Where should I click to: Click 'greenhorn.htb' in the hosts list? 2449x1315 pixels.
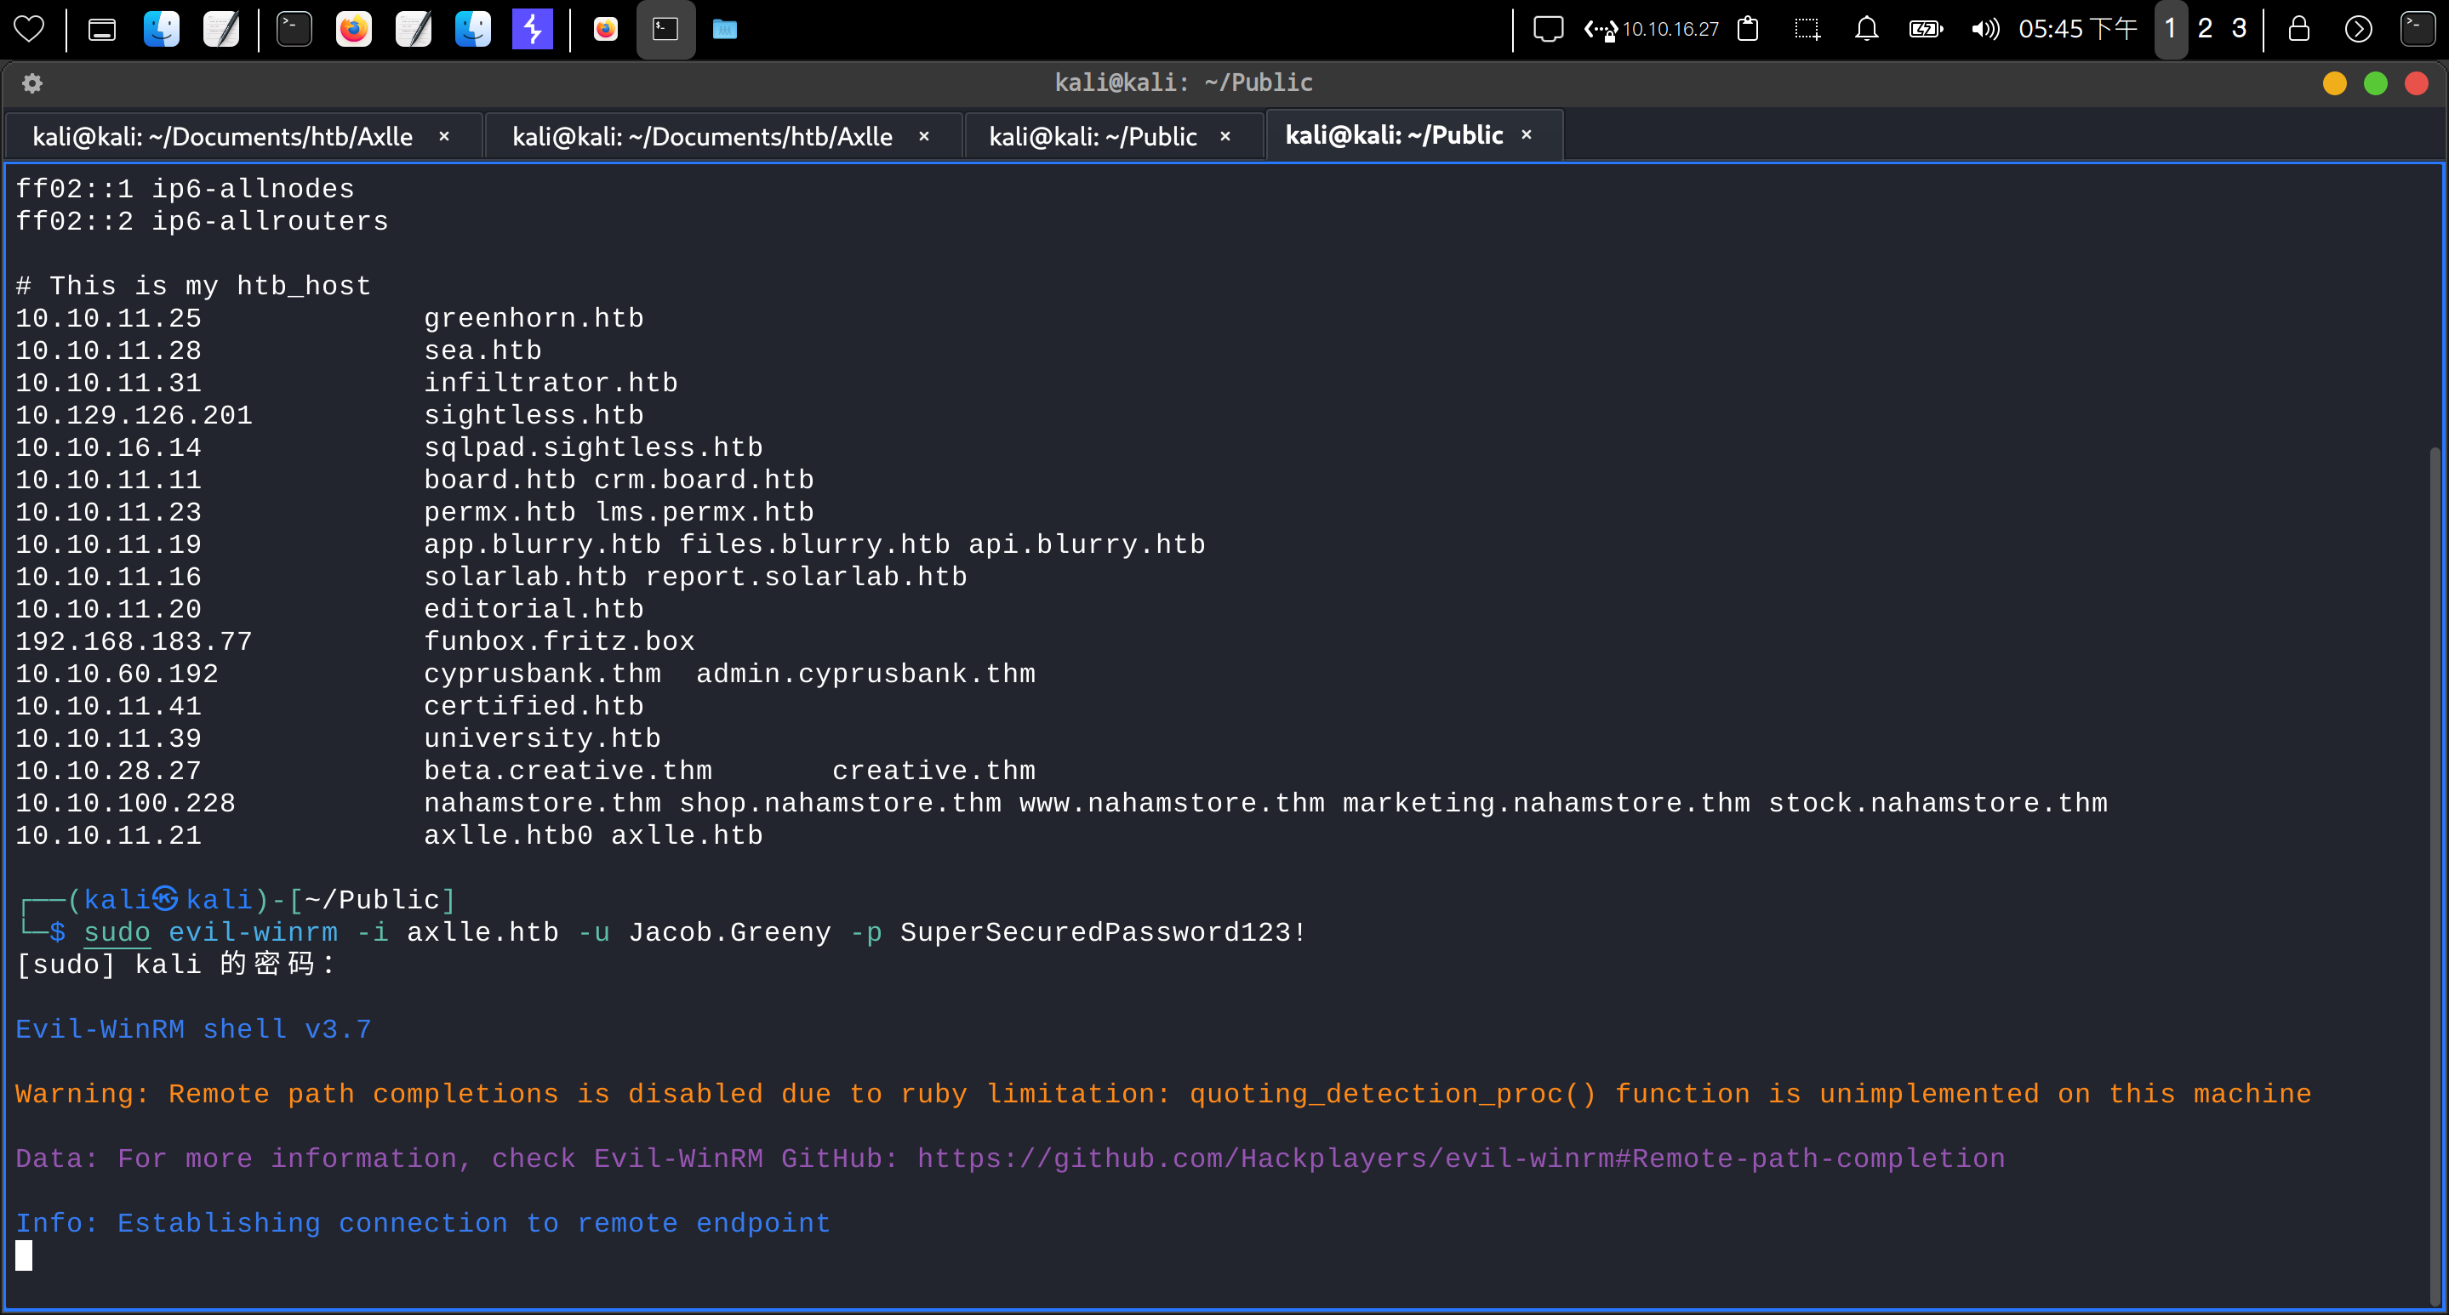click(x=534, y=318)
